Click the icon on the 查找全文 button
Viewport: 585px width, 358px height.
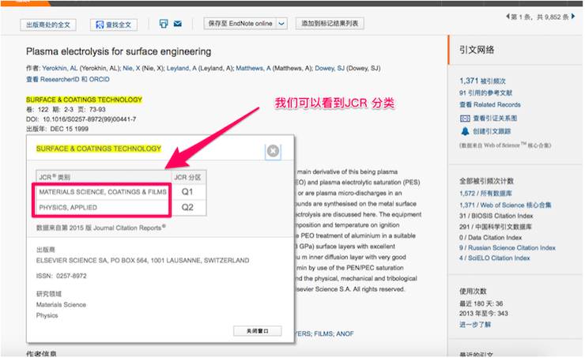point(100,24)
